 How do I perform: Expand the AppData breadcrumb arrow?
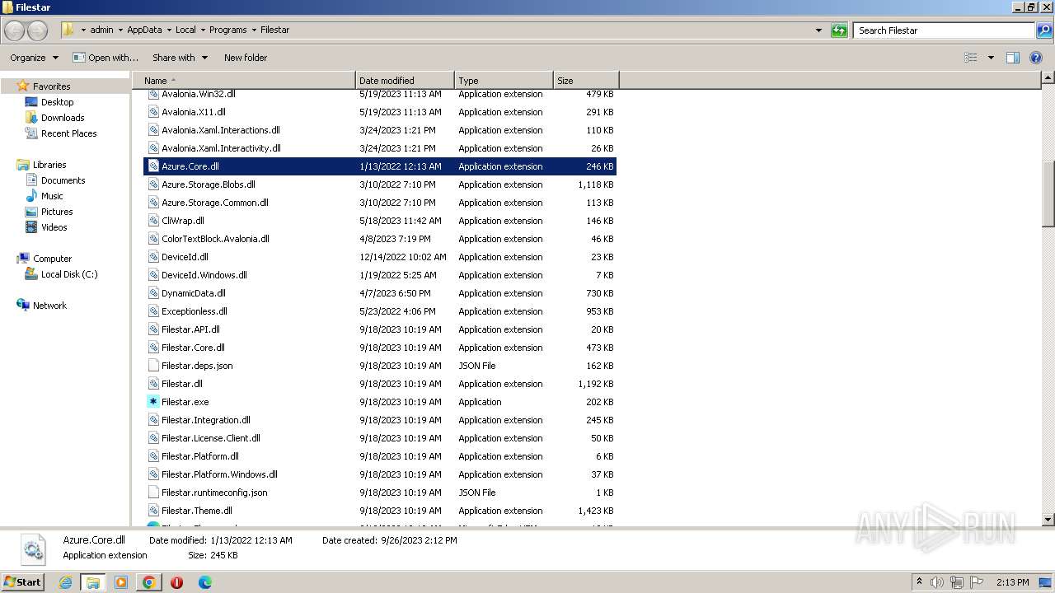[169, 30]
